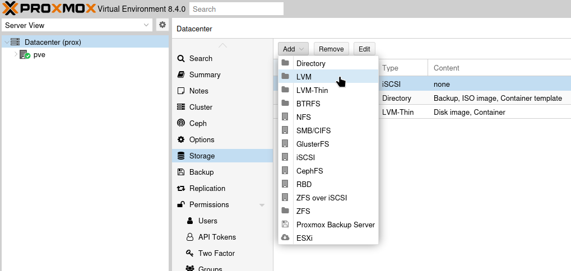Open Cluster in the Datacenter sidebar
The image size is (571, 271).
tap(222, 108)
